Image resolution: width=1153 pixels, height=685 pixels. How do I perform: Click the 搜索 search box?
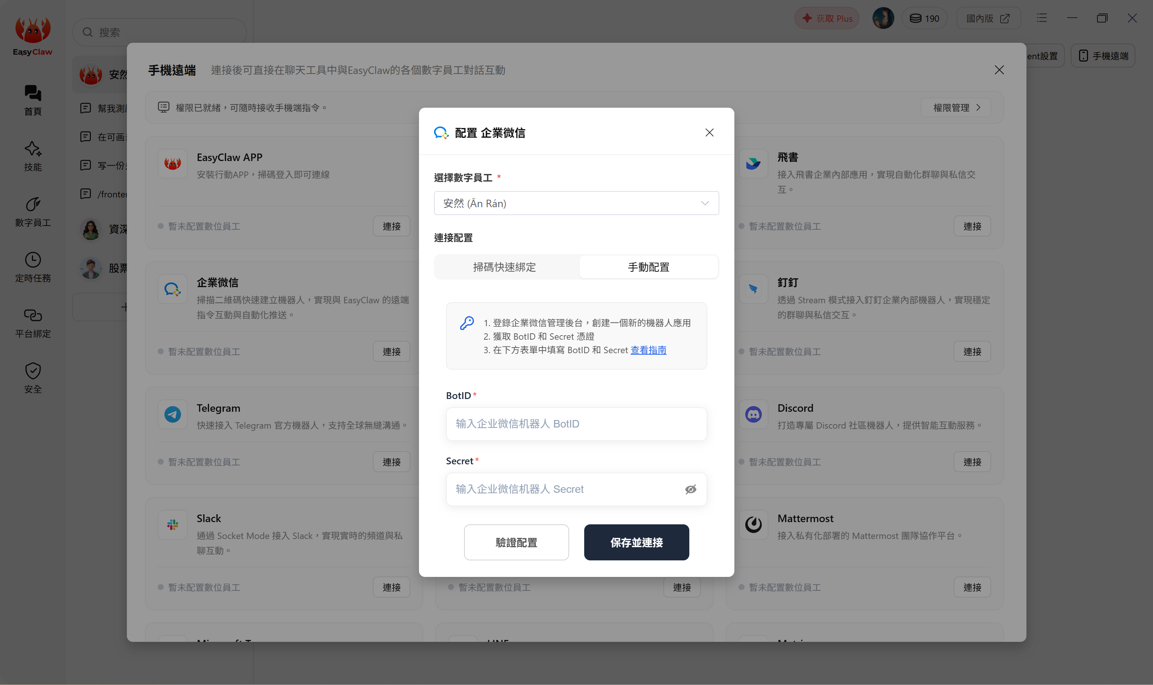[159, 32]
